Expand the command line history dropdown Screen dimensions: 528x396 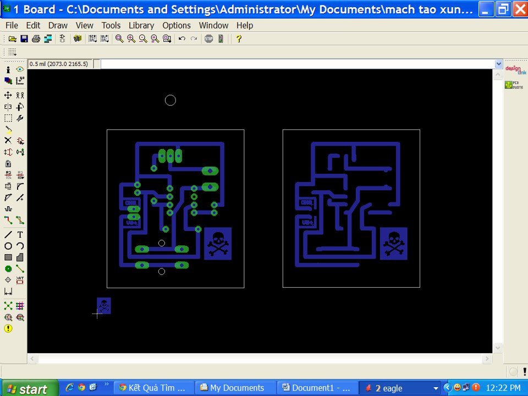pyautogui.click(x=498, y=64)
